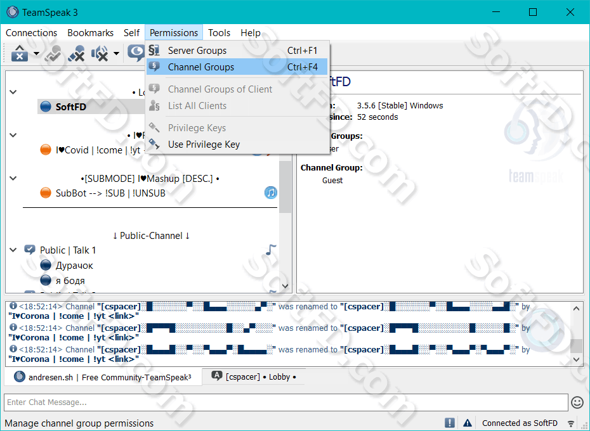Select the [SUBMODE] I♥Mashup [DESC.] channel
Image resolution: width=590 pixels, height=431 pixels.
point(150,178)
